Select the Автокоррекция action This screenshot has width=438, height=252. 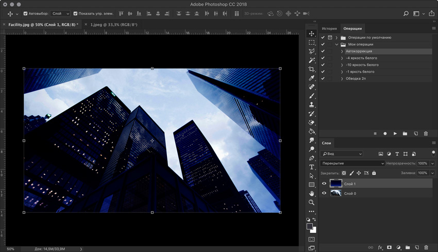point(359,51)
